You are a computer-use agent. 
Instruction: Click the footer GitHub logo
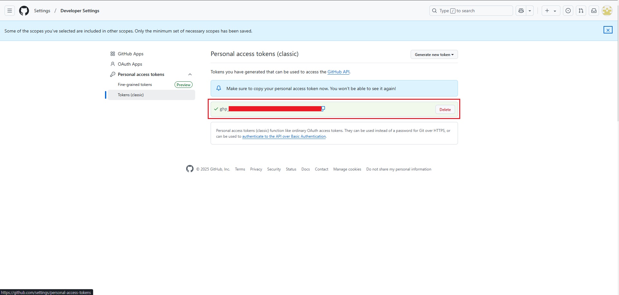coord(190,169)
